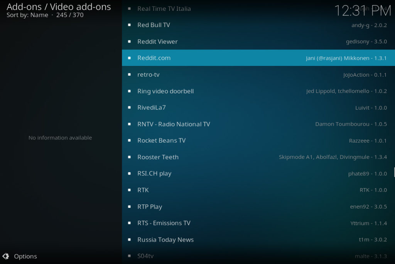
Task: Open the Add-ons breadcrumb menu
Action: [24, 7]
